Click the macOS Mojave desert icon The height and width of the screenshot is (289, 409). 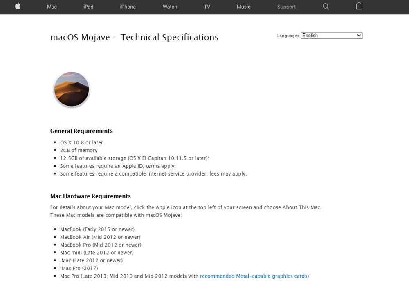[72, 89]
